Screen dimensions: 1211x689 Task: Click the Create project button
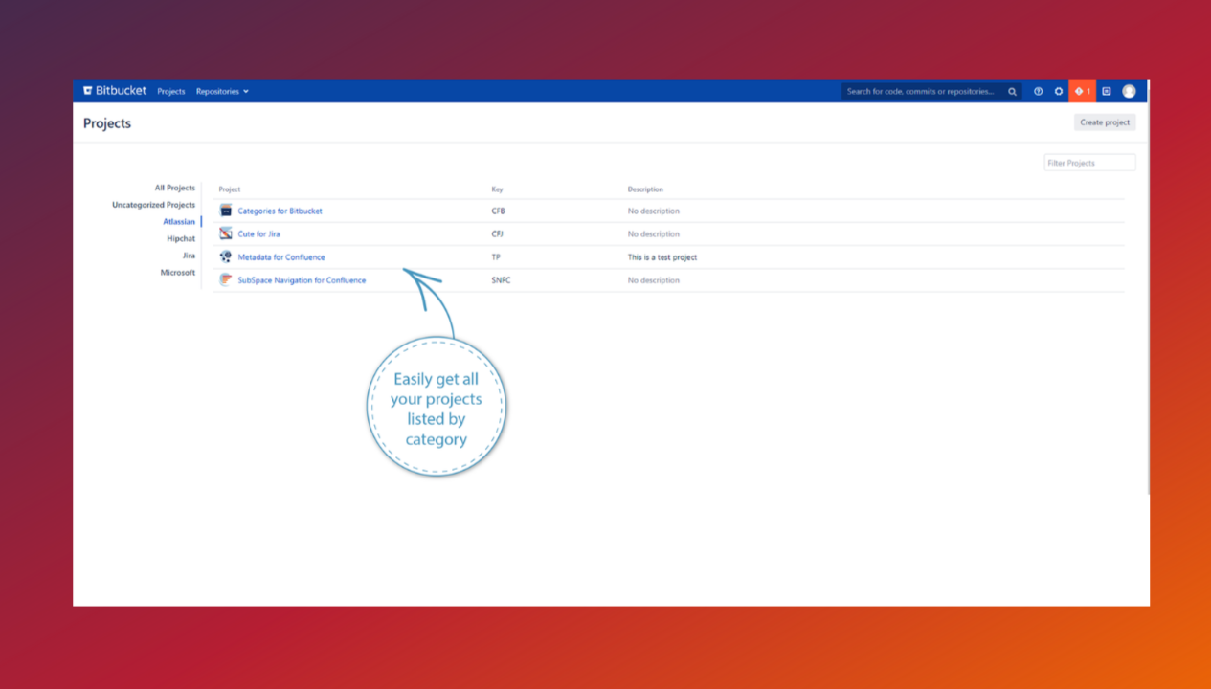(1104, 122)
